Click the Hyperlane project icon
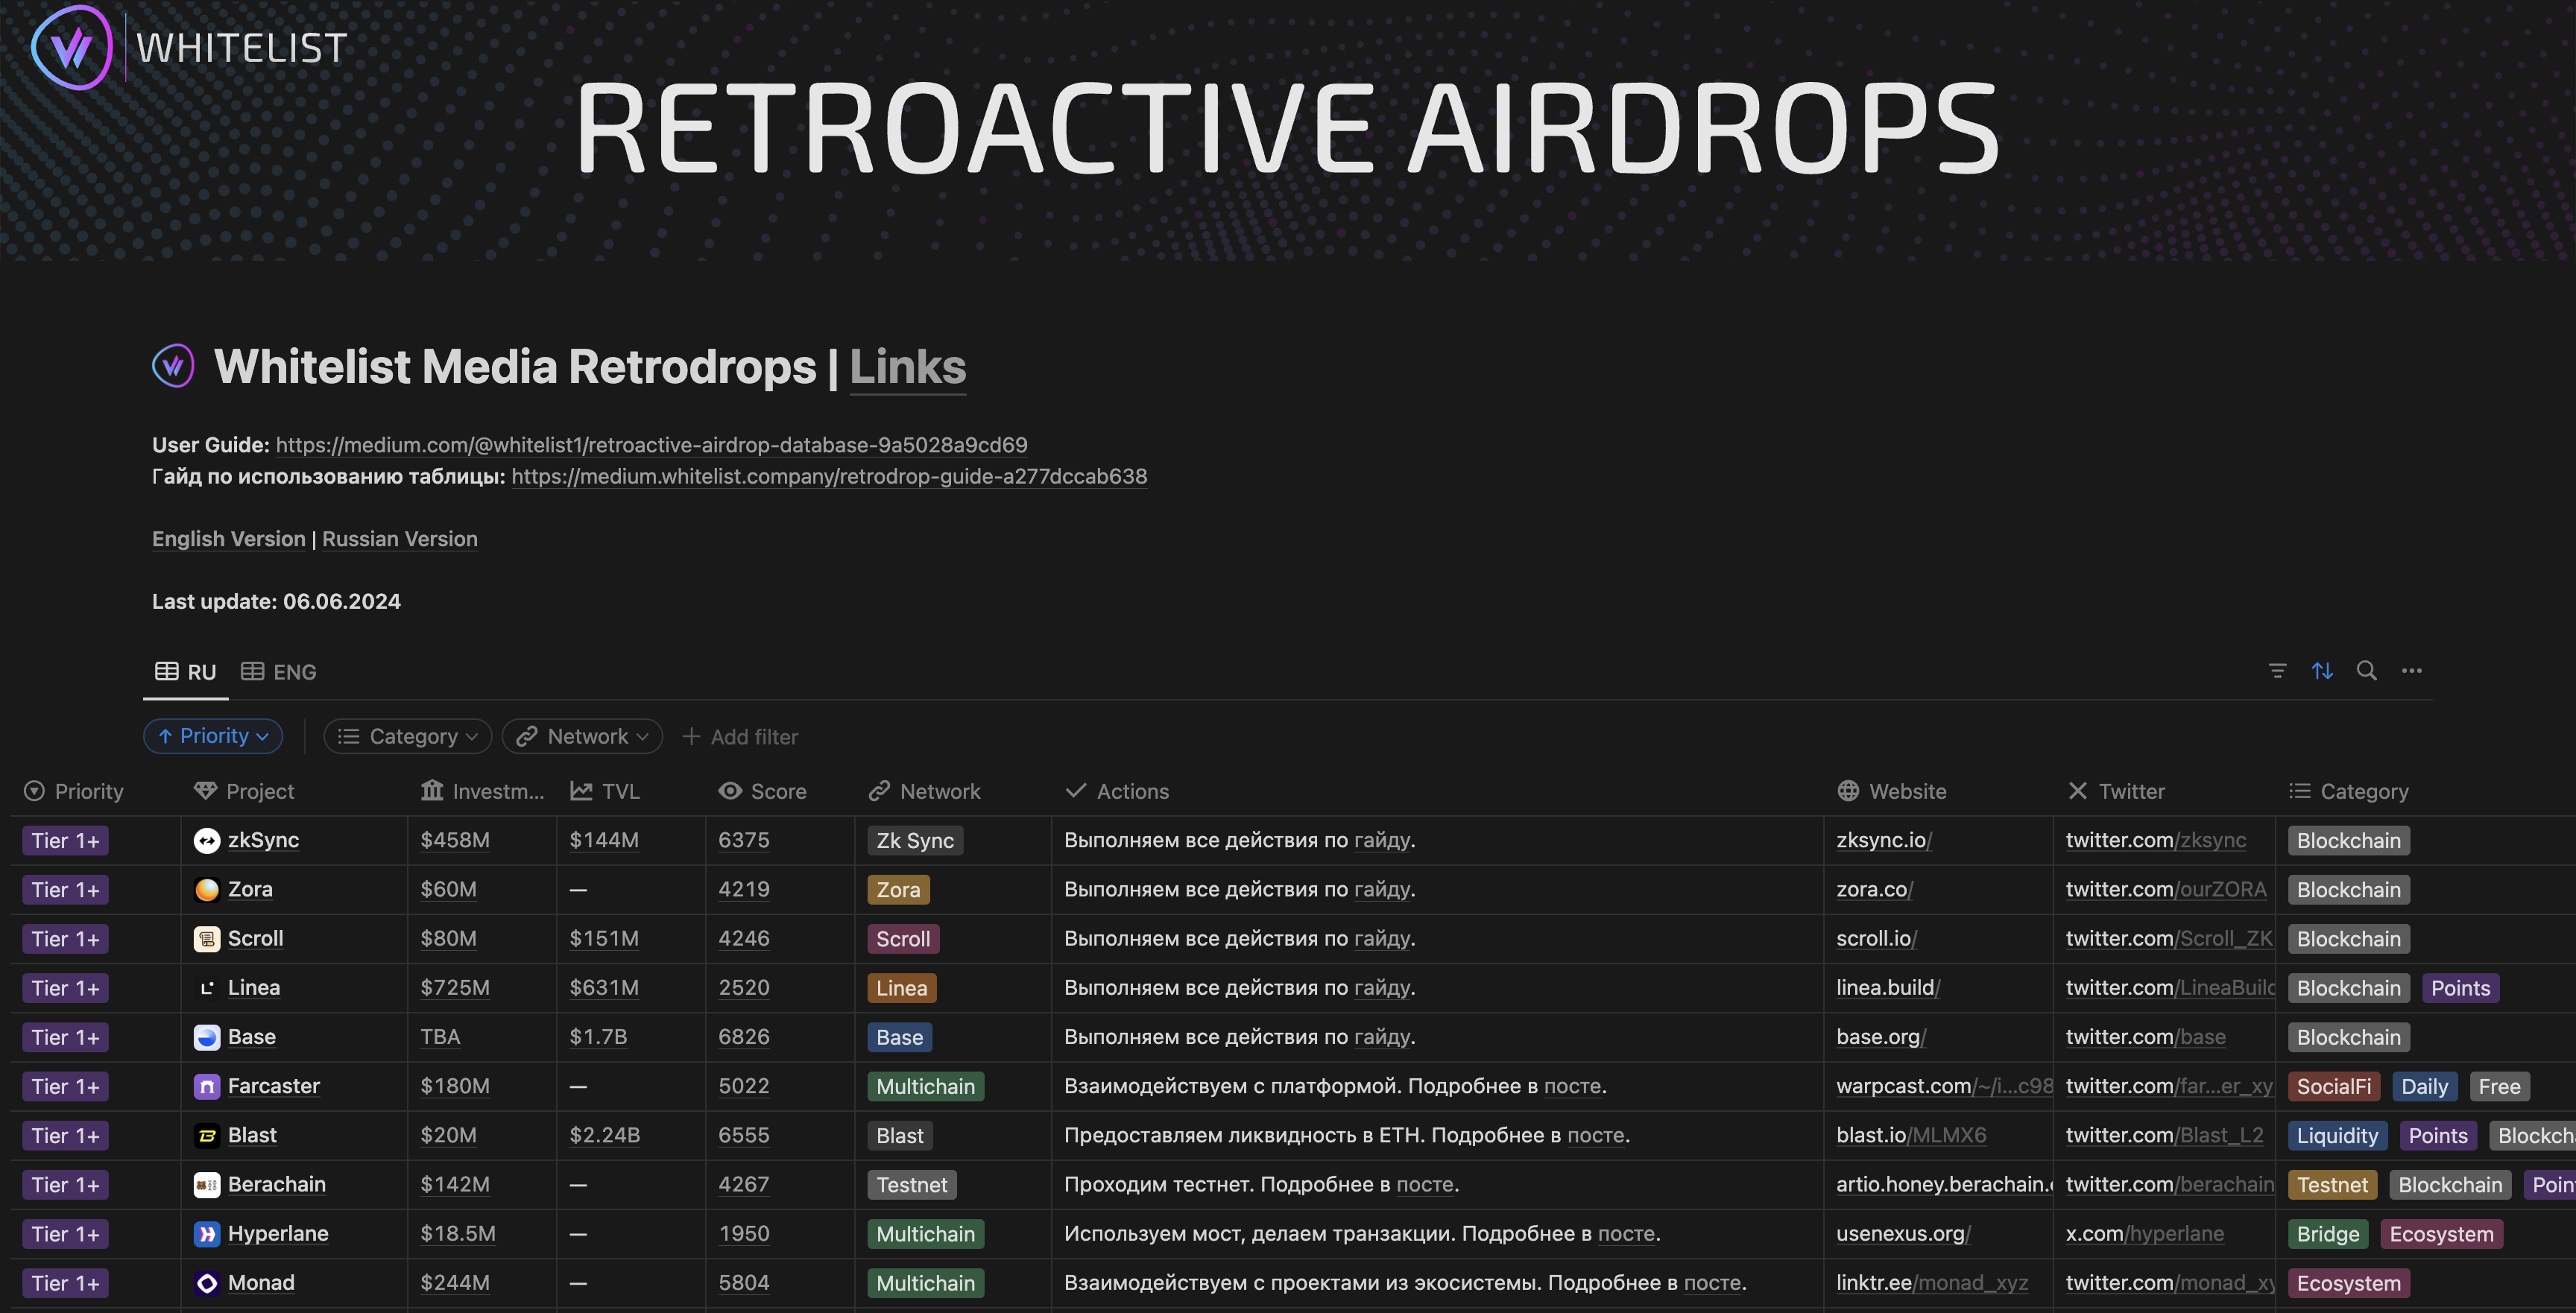2576x1313 pixels. point(206,1234)
